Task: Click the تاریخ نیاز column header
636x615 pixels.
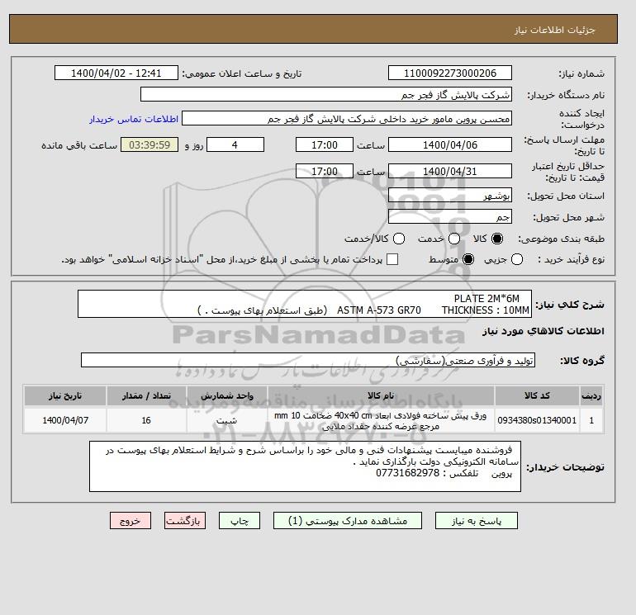Action: (65, 395)
